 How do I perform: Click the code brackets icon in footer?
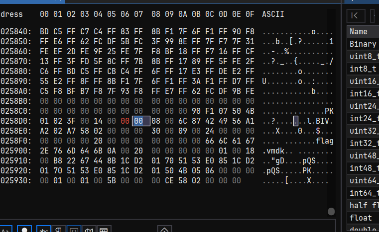point(74,229)
